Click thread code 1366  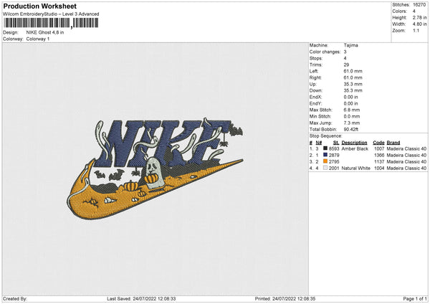pos(379,156)
